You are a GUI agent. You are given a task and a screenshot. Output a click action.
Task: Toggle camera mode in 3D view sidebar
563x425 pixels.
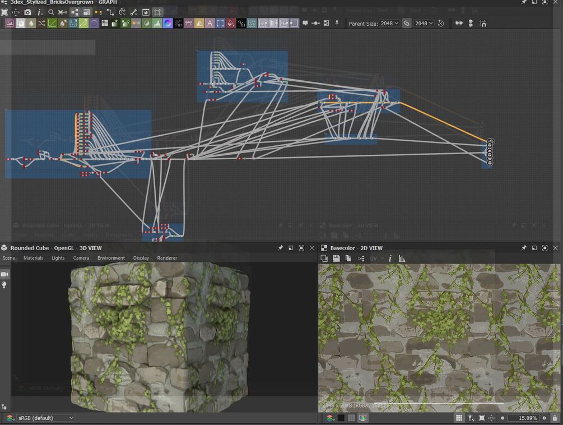pos(4,274)
